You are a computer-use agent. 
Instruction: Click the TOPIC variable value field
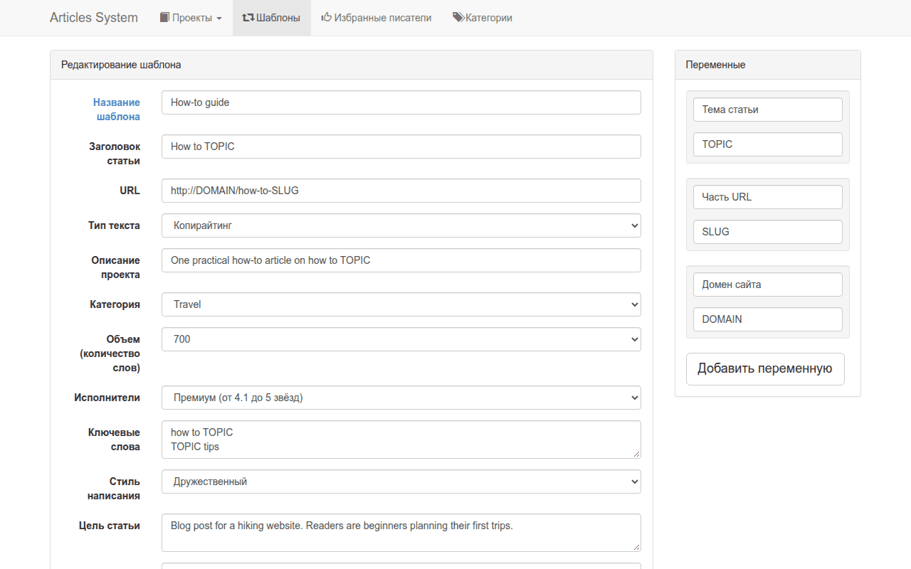click(x=768, y=144)
